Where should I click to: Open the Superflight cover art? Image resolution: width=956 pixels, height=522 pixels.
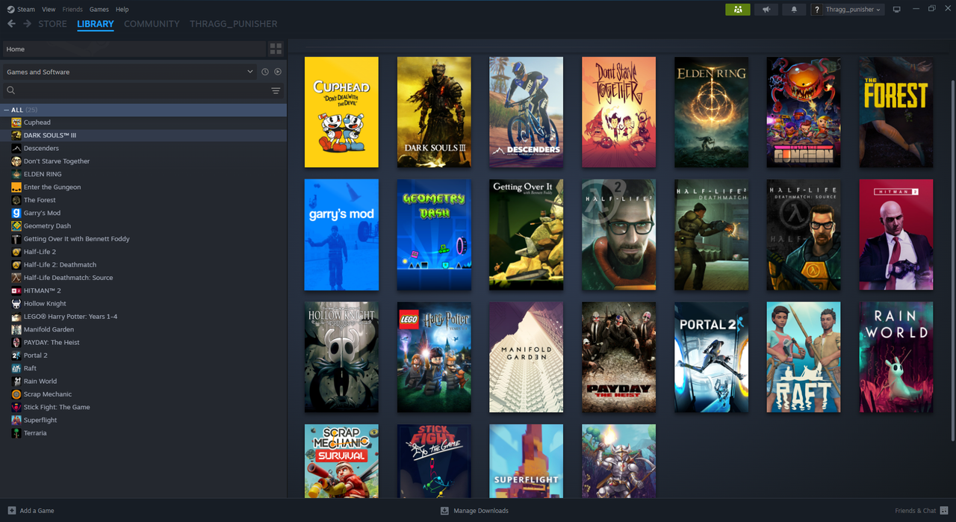click(527, 462)
